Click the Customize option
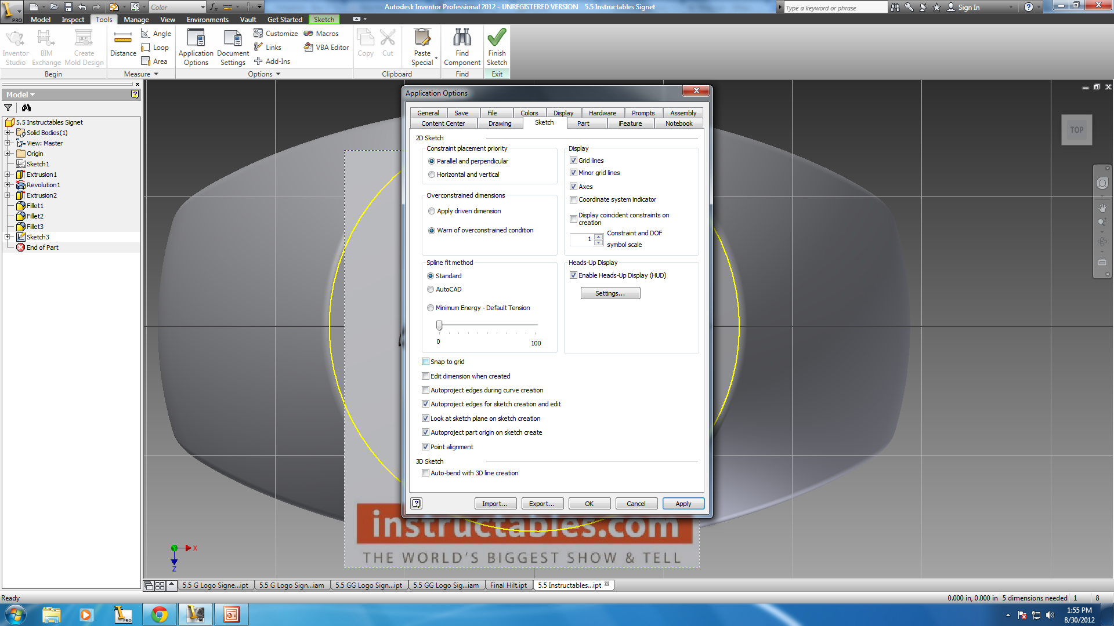This screenshot has width=1114, height=626. [276, 34]
